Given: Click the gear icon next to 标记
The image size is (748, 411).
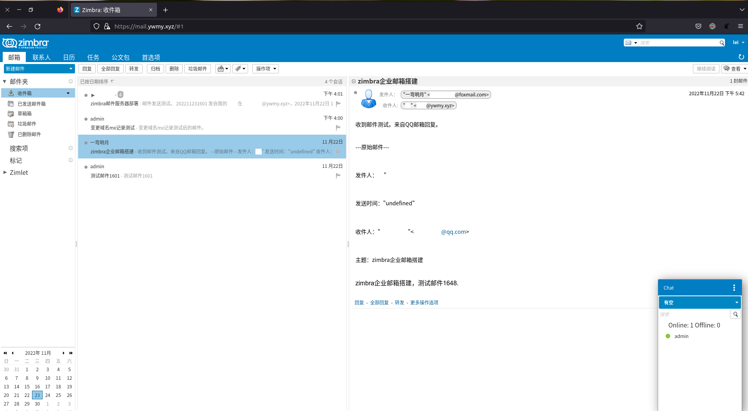Looking at the screenshot, I should tap(71, 160).
